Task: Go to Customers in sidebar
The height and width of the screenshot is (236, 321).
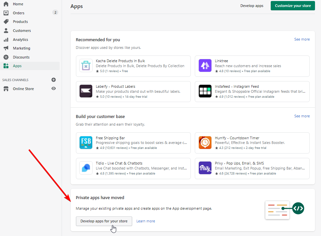Action: coord(22,31)
